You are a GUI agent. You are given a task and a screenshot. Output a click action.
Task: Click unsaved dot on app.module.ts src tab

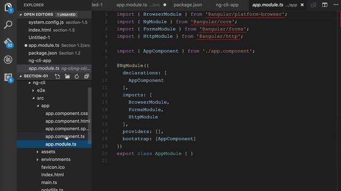165,5
